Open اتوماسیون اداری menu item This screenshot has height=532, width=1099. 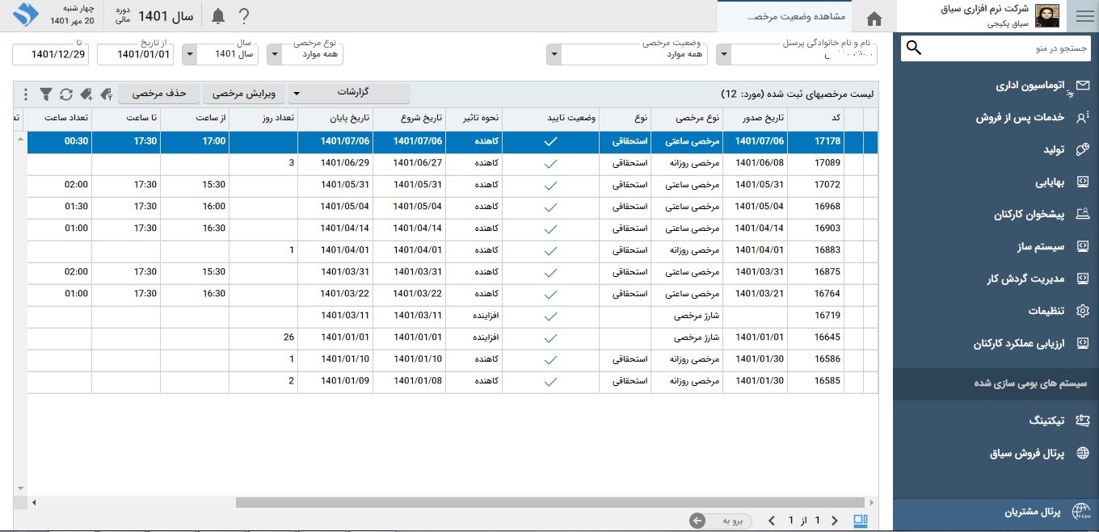tap(1030, 85)
